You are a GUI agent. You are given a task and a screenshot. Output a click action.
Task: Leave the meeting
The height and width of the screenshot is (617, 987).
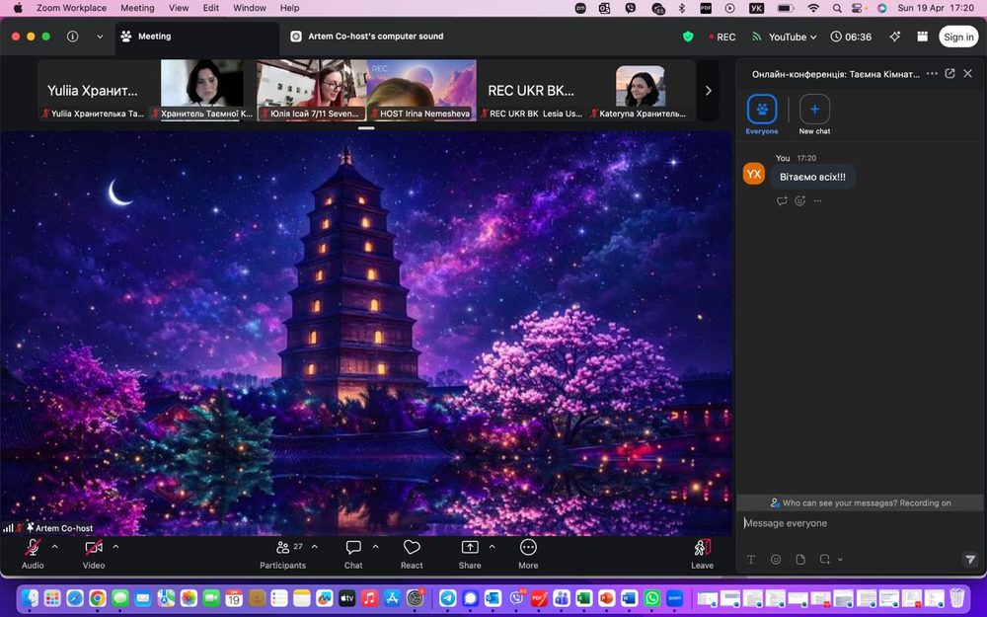[x=703, y=554]
